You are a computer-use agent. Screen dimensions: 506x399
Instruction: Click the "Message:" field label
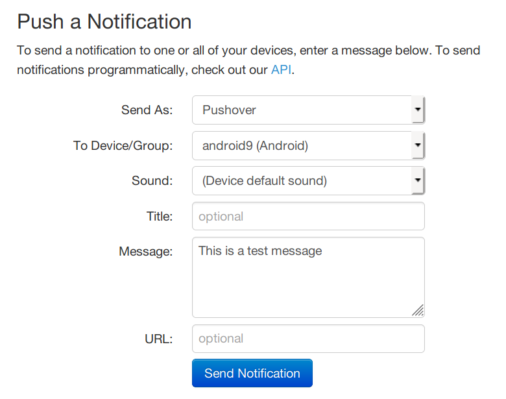(146, 251)
